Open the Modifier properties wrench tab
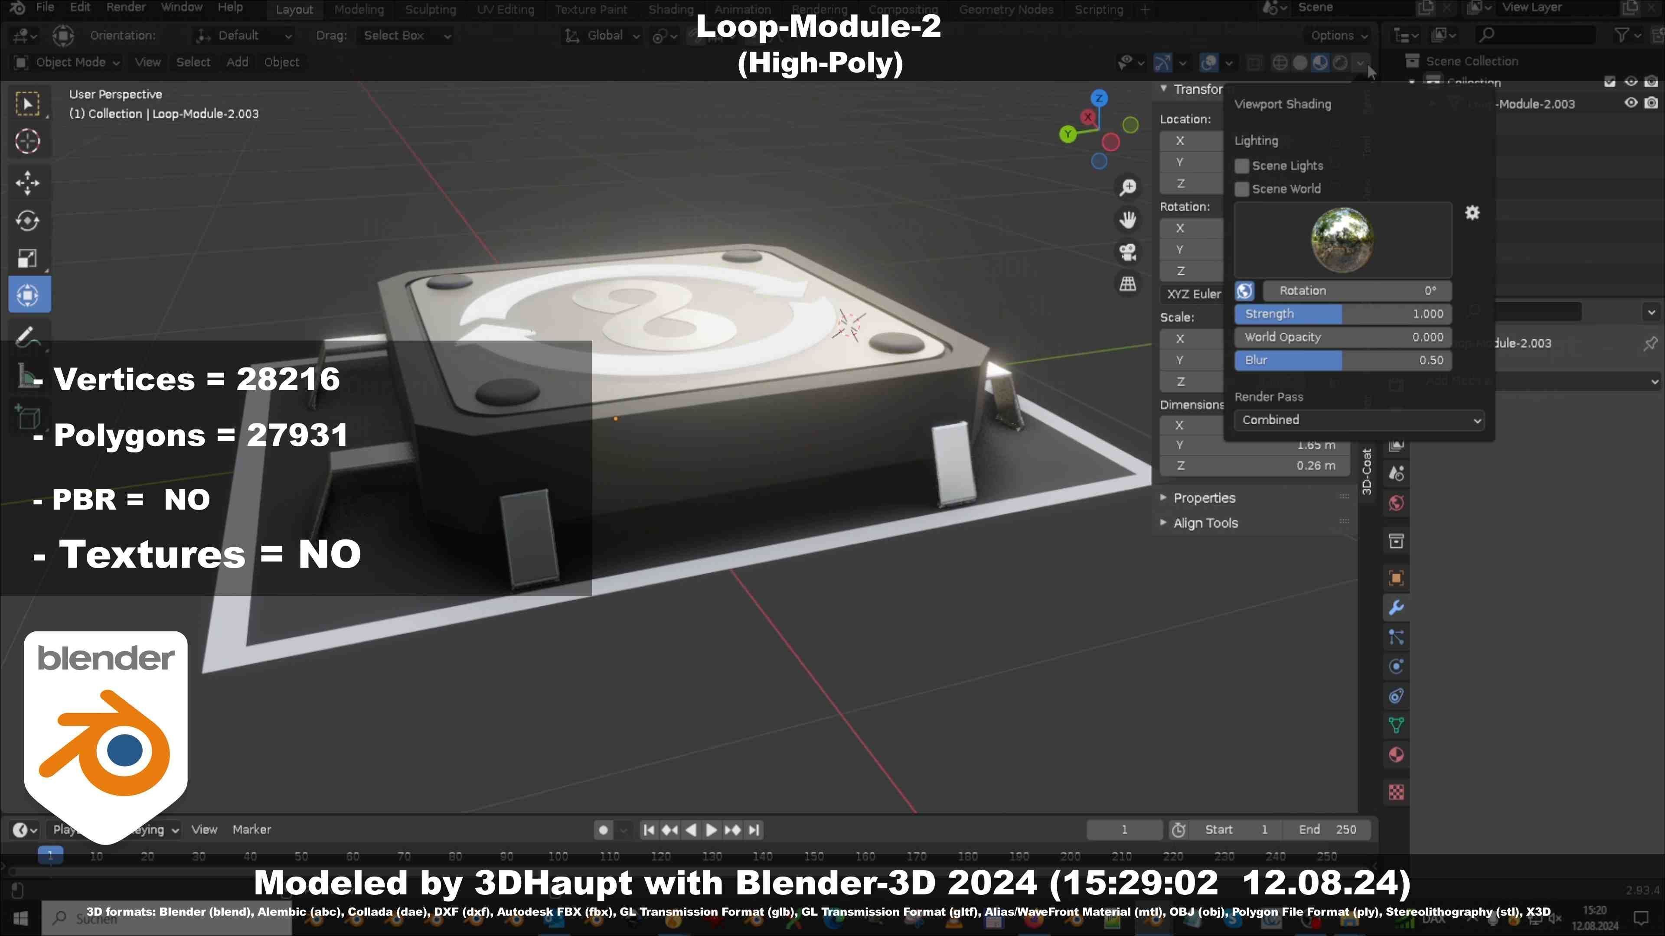This screenshot has height=936, width=1665. pos(1396,608)
